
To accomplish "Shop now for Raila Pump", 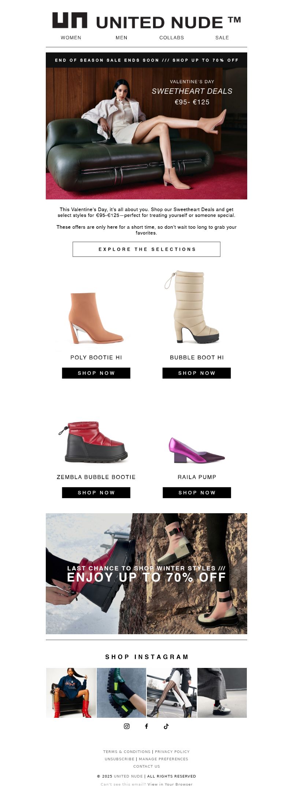I will click(x=197, y=493).
